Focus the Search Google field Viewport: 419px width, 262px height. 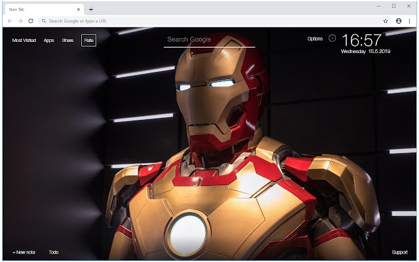[209, 40]
